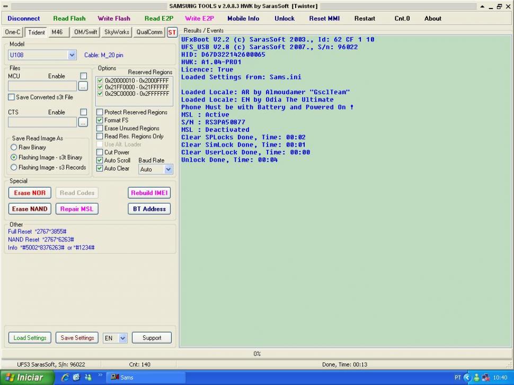This screenshot has height=385, width=514.
Task: Switch to the QualComm tab
Action: [x=149, y=32]
